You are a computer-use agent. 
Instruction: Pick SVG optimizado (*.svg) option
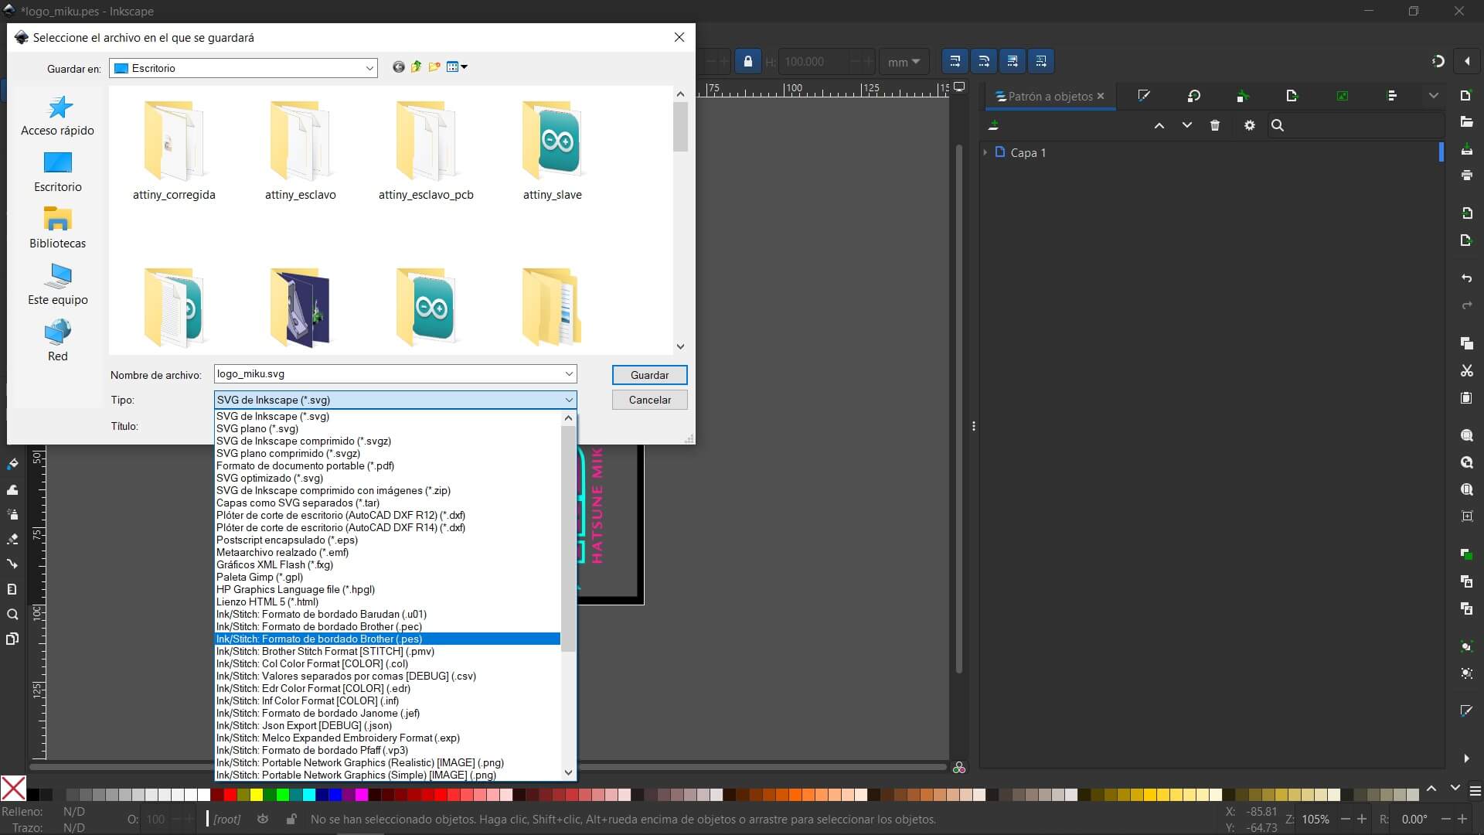pos(270,478)
